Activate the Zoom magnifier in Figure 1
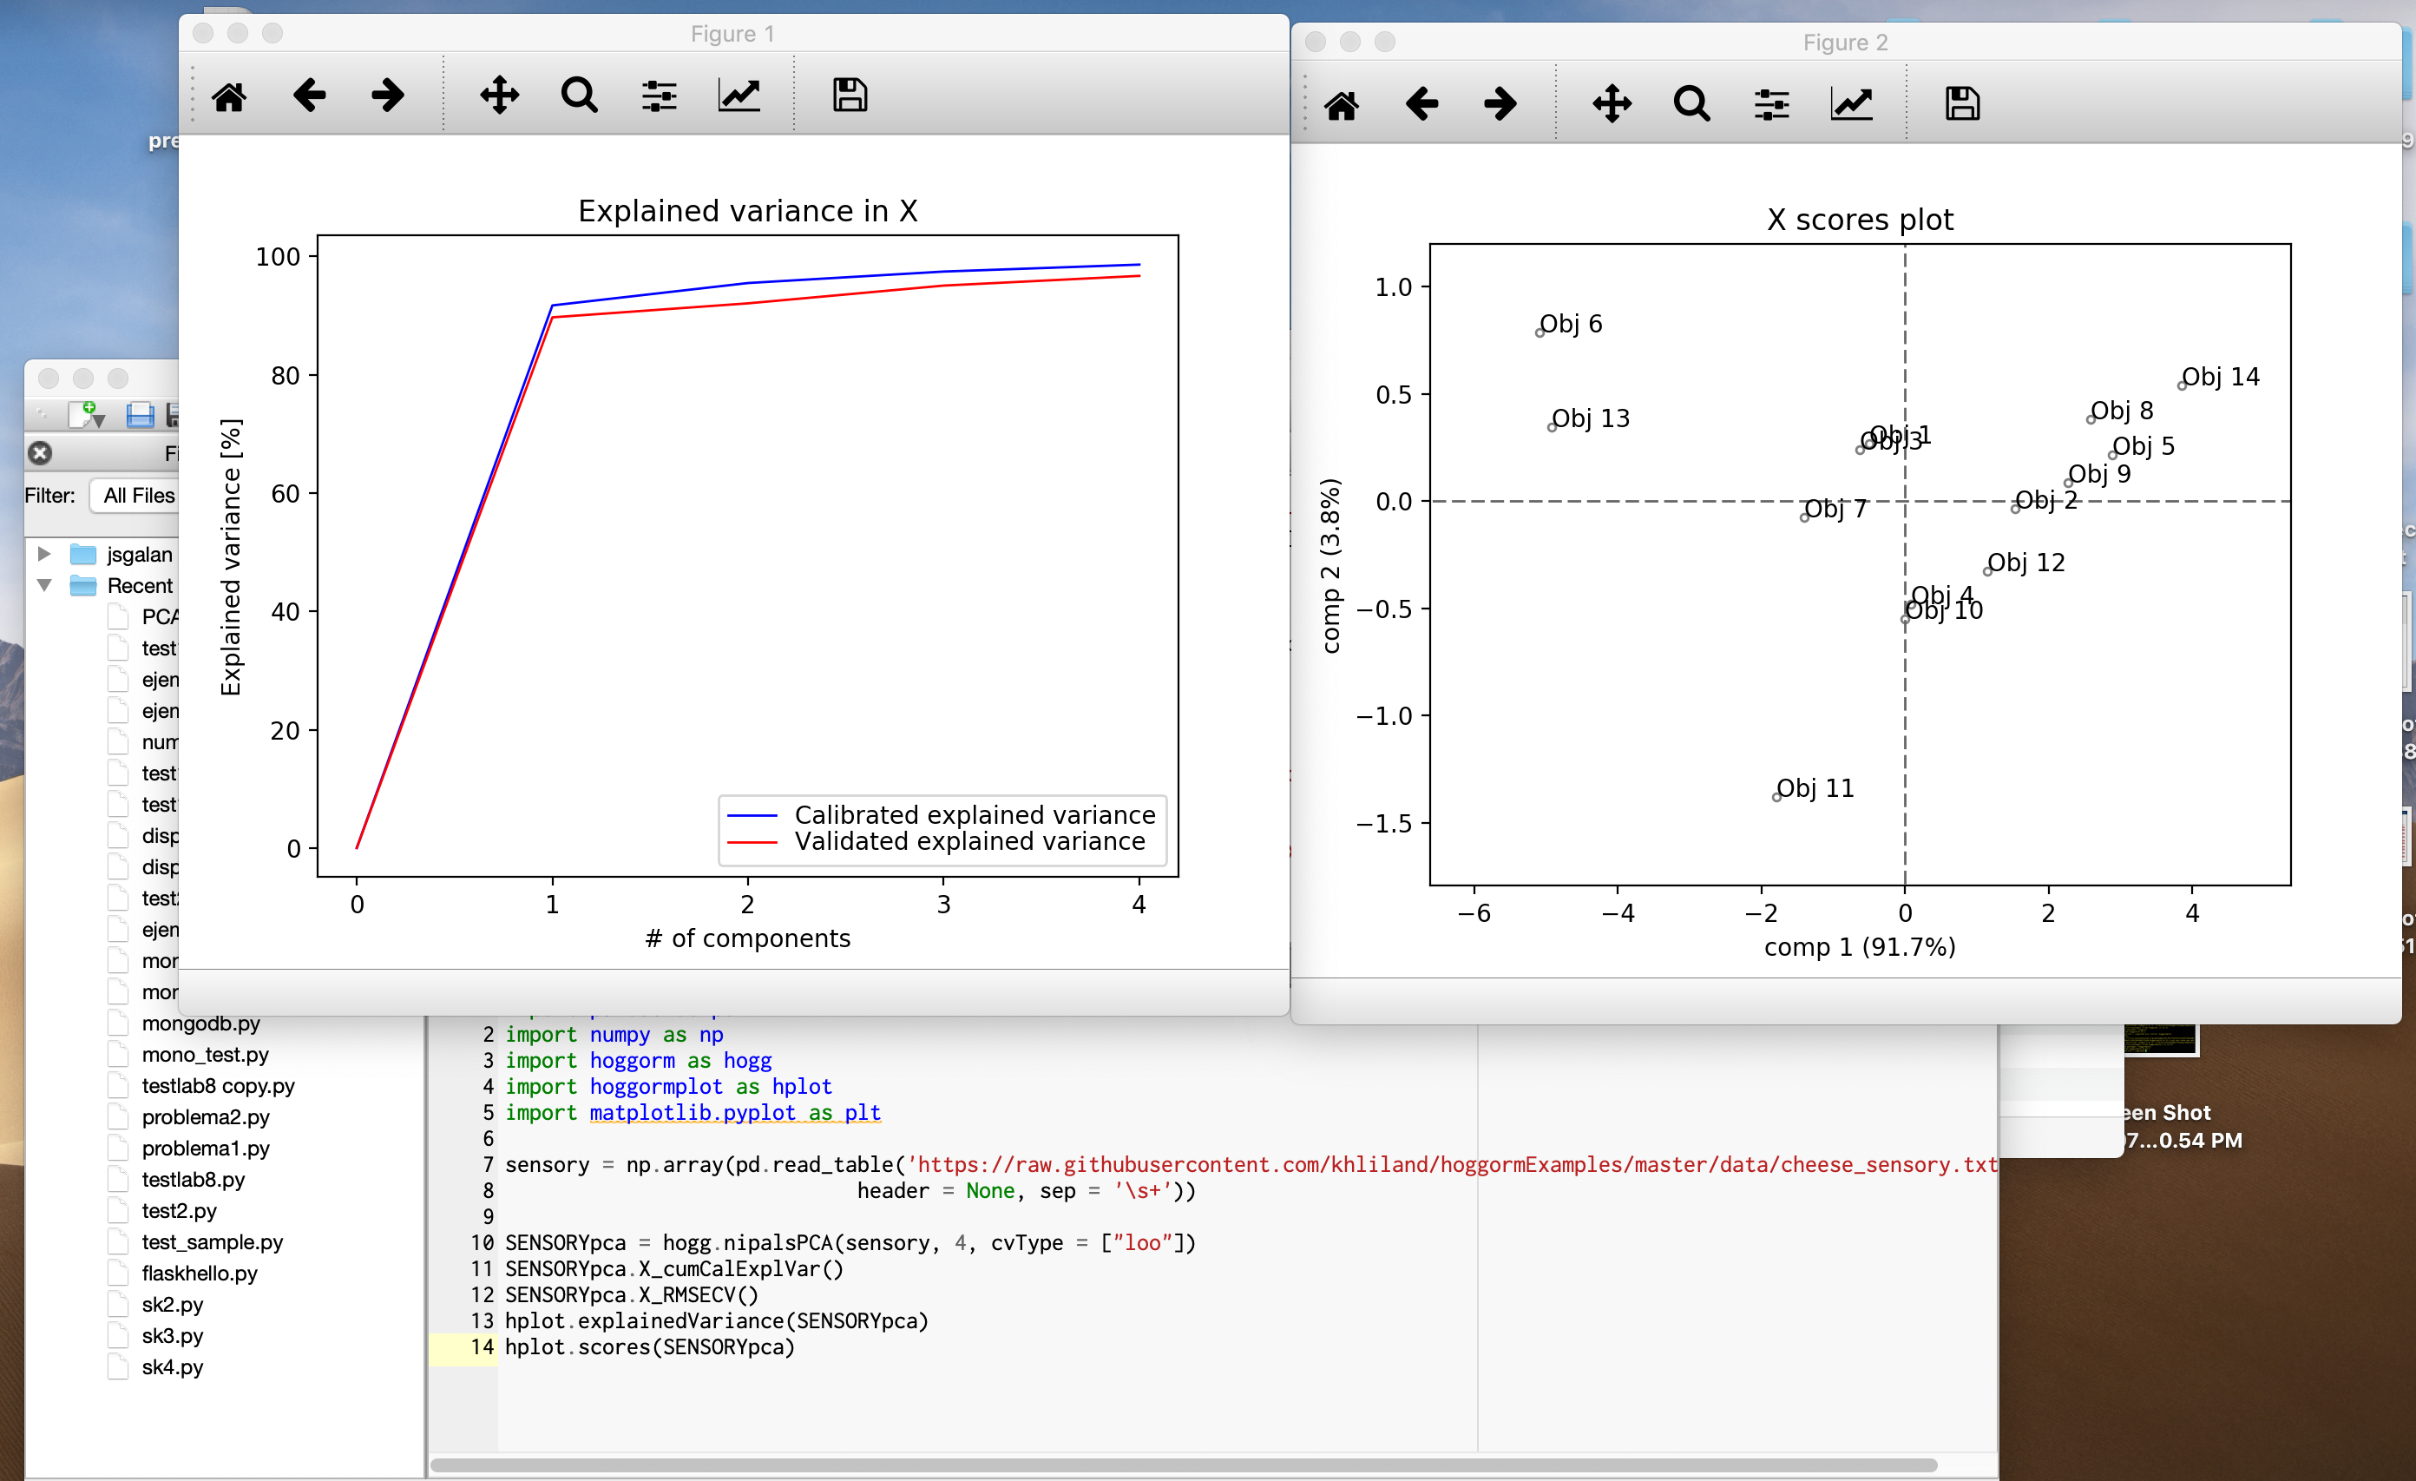The width and height of the screenshot is (2416, 1481). (x=579, y=96)
